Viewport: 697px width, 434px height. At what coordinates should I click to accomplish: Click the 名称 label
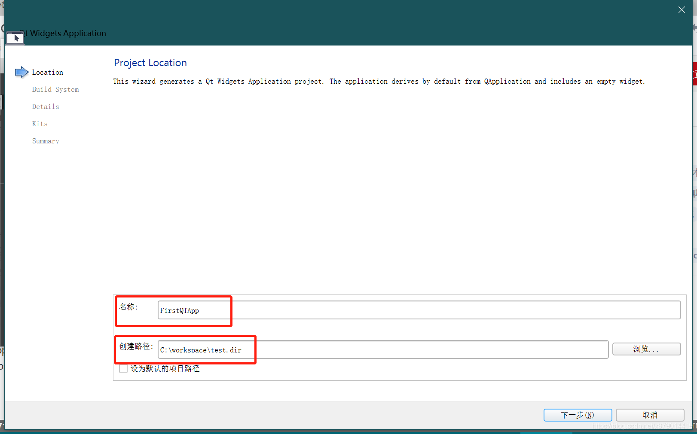coord(128,307)
